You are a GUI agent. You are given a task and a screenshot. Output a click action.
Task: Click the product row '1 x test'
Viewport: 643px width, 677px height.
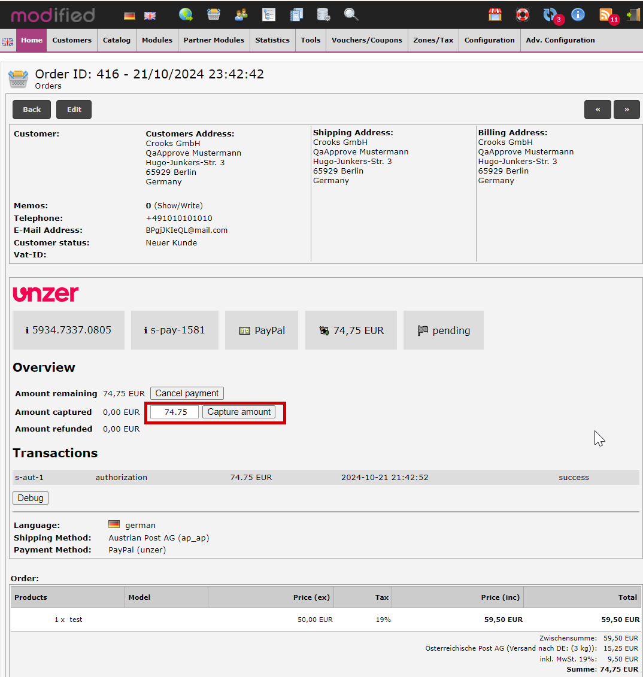(x=326, y=620)
